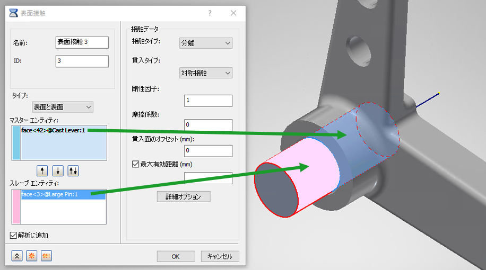Viewport: 486px width, 270px height.
Task: Click the collapse dialog double-chevron icon
Action: click(x=17, y=256)
